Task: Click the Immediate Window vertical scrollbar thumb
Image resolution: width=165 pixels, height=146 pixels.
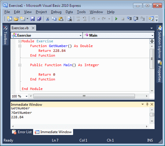Action: 152,115
